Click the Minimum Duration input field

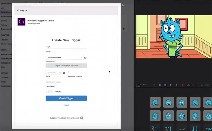(78, 72)
